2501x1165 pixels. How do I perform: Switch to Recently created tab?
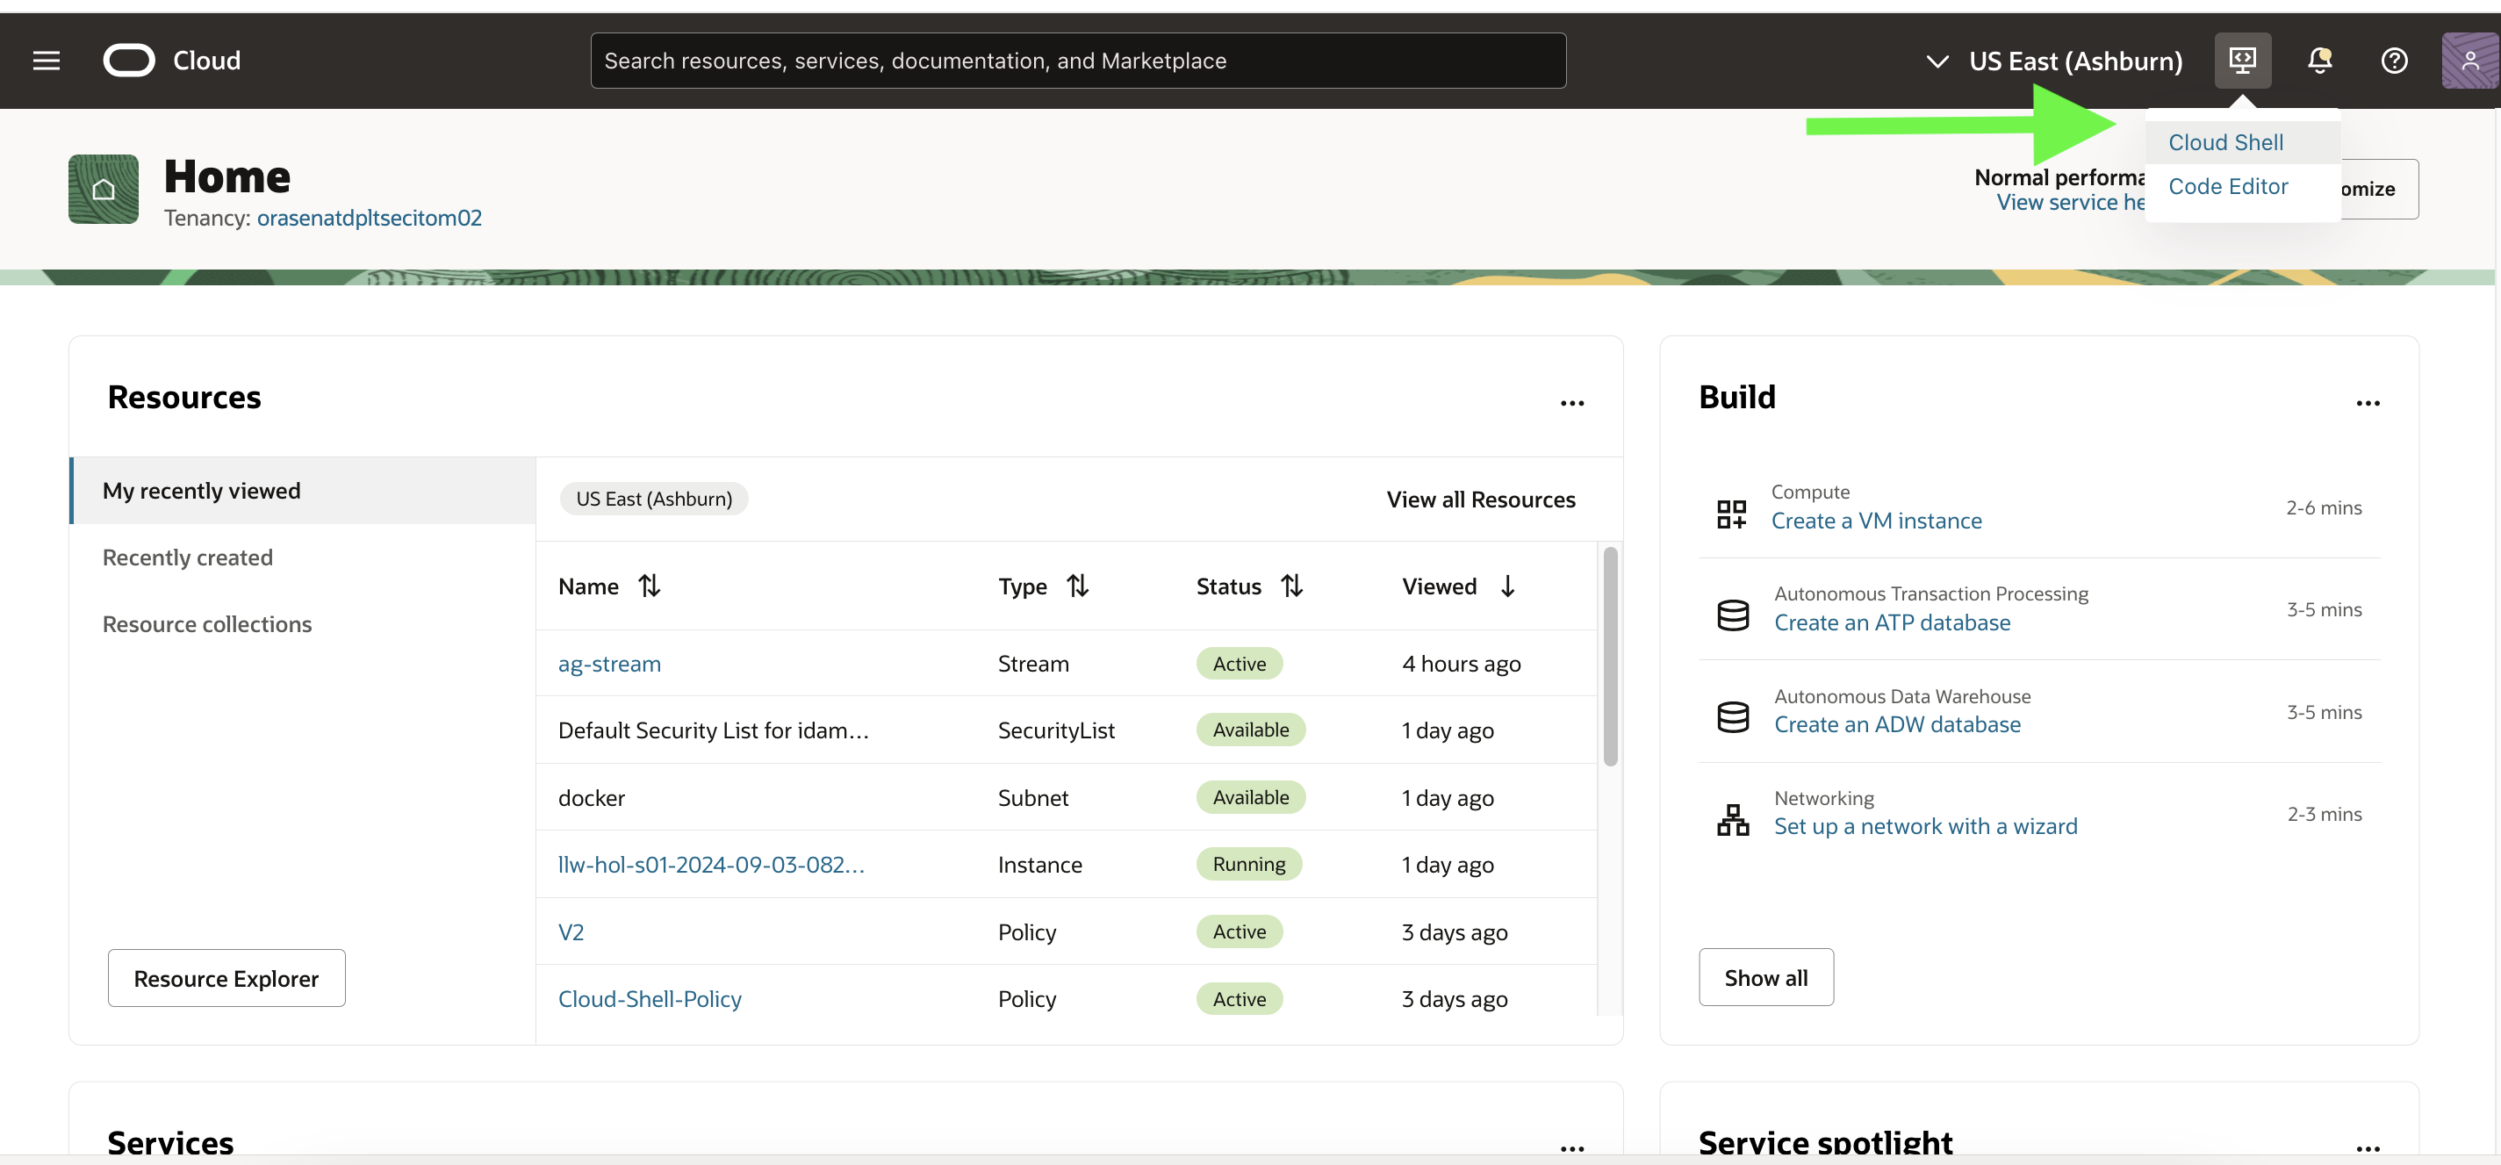click(187, 557)
